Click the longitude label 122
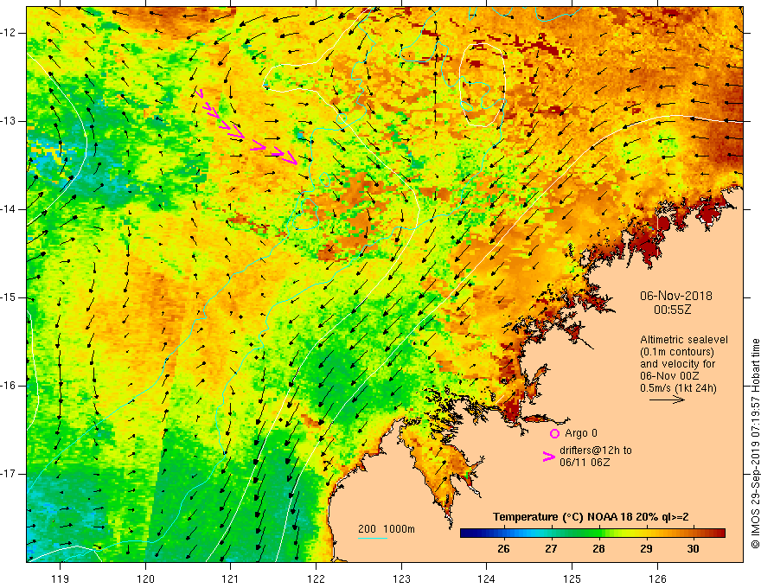 point(316,578)
